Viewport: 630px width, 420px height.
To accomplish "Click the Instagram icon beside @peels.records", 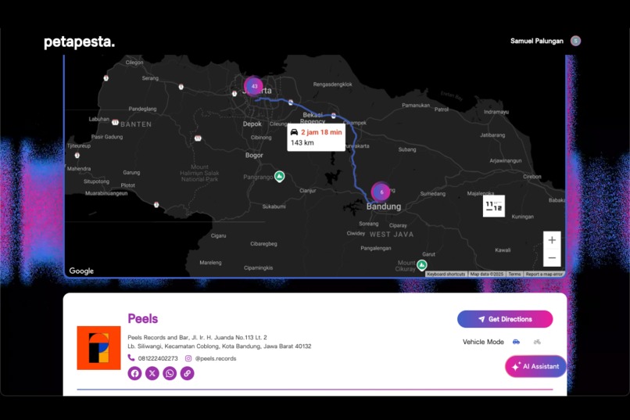I will pyautogui.click(x=188, y=358).
